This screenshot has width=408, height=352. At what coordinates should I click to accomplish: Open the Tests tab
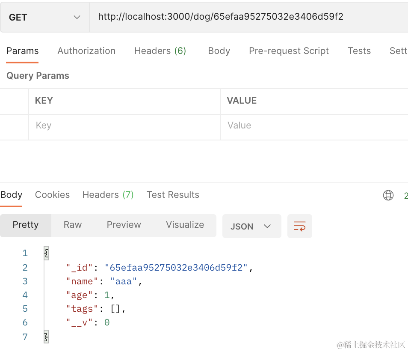[359, 51]
